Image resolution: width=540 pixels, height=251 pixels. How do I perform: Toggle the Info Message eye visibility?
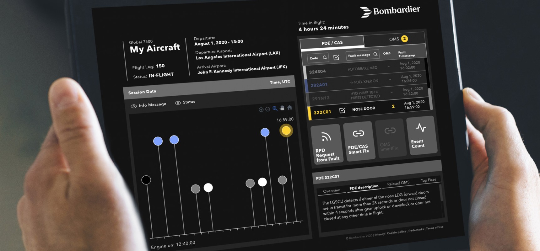(x=134, y=106)
